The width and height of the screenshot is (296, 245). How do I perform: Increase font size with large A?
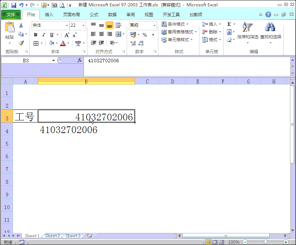click(67, 35)
